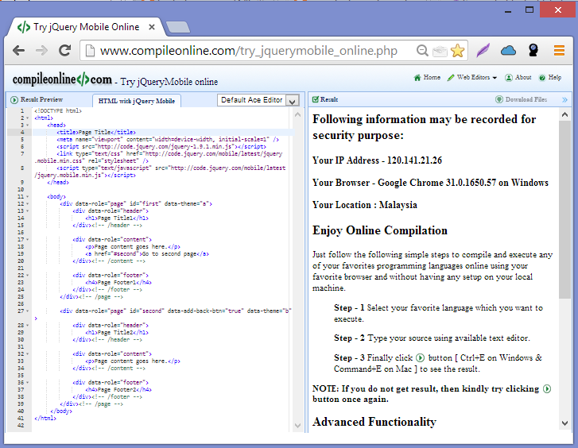The width and height of the screenshot is (578, 448).
Task: Click 'Your IP Address - 120.141.21.26' text
Action: click(x=377, y=160)
